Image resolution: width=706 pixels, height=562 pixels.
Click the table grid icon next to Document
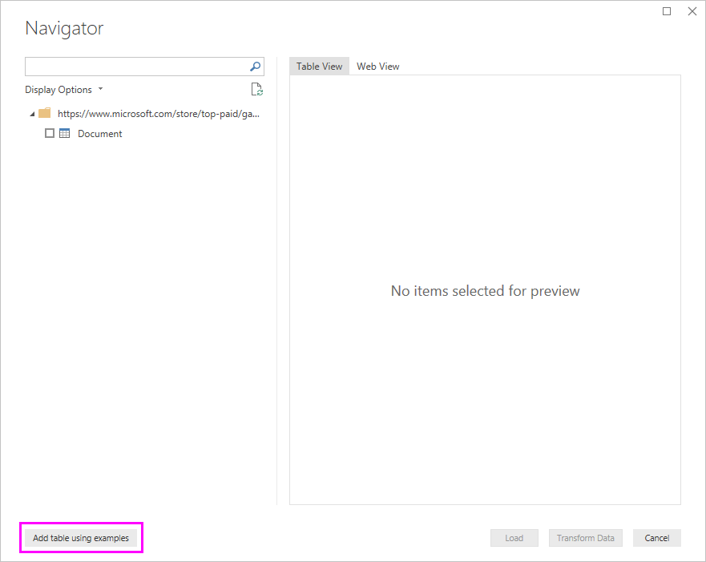63,133
